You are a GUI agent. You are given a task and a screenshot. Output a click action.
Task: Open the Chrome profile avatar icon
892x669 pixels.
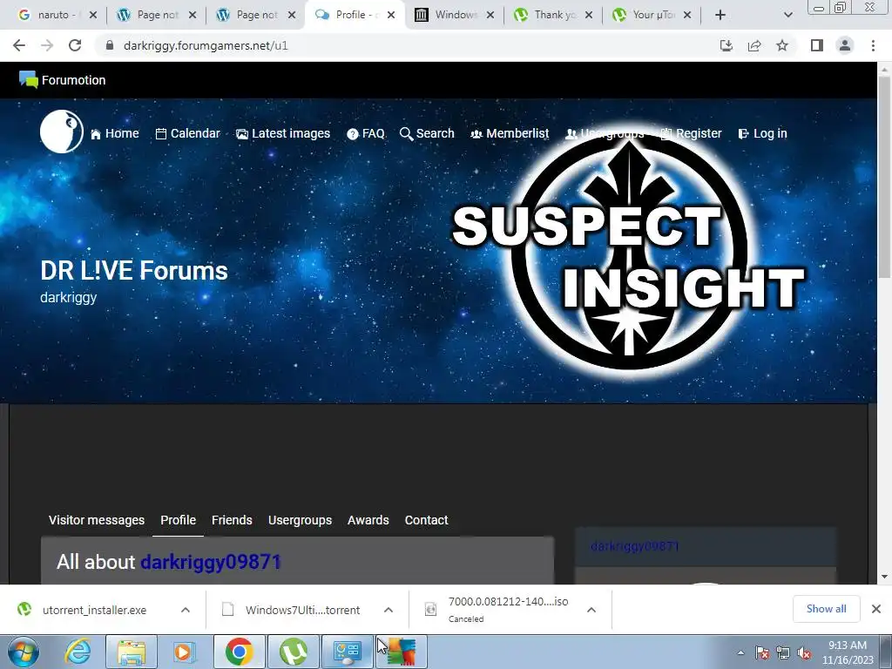tap(845, 45)
